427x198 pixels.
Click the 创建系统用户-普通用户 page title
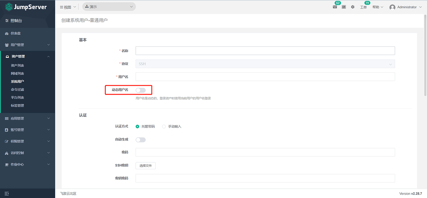tap(84, 20)
